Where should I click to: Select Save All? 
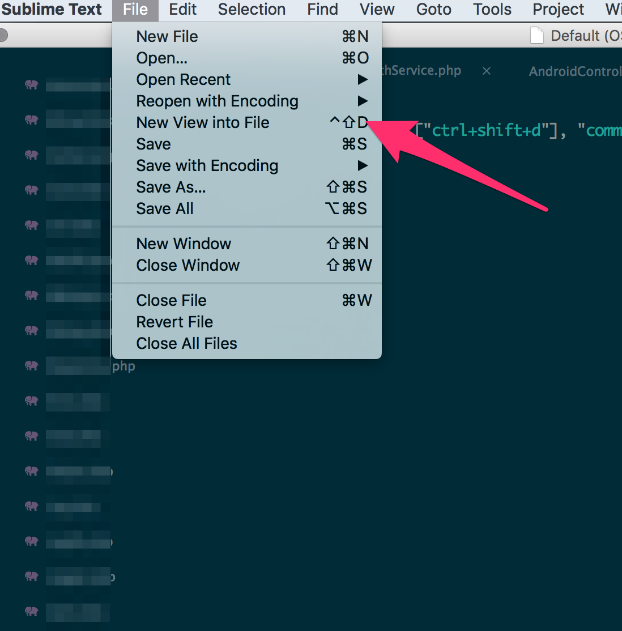[x=247, y=209]
